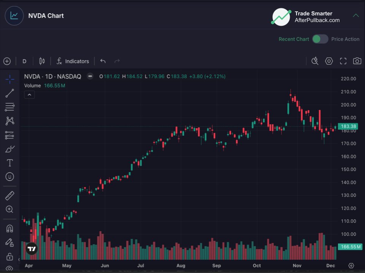The width and height of the screenshot is (365, 273).
Task: Click the Volume indicator label
Action: coord(32,86)
